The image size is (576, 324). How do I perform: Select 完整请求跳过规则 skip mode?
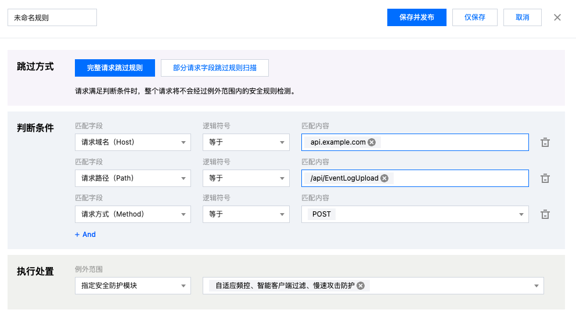pyautogui.click(x=115, y=68)
